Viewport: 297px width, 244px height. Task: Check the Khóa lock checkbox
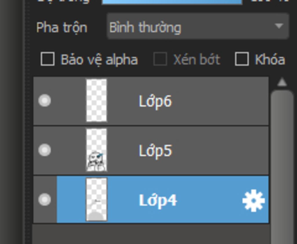coord(242,59)
